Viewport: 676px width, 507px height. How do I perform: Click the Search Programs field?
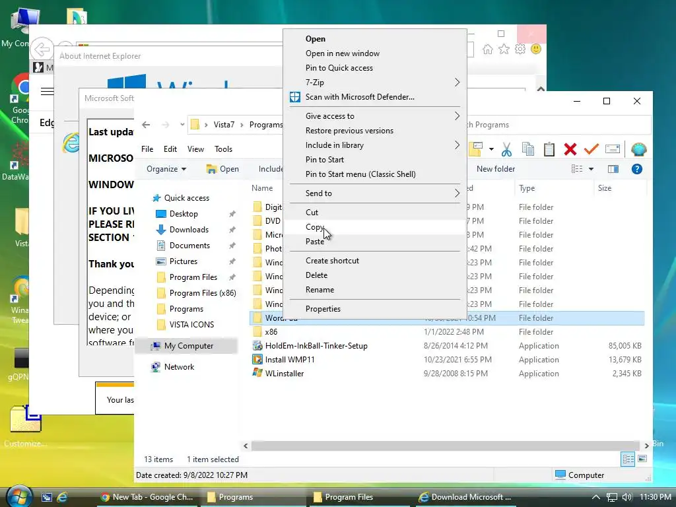point(560,125)
